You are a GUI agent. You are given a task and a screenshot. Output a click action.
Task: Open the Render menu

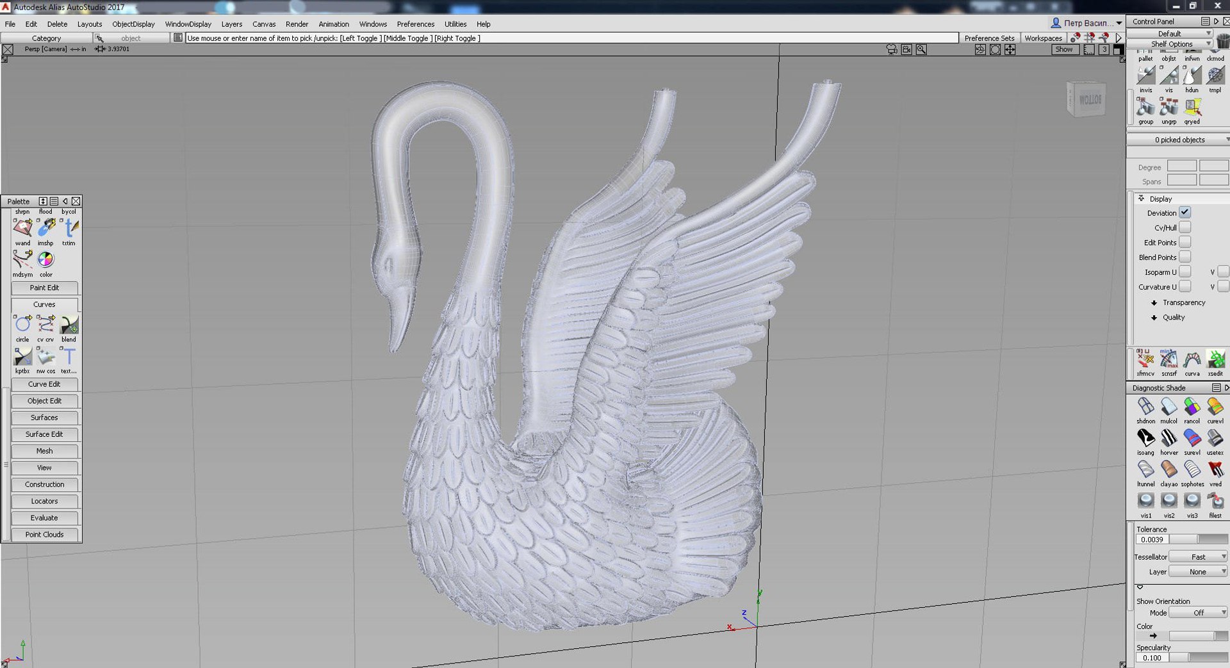click(297, 24)
